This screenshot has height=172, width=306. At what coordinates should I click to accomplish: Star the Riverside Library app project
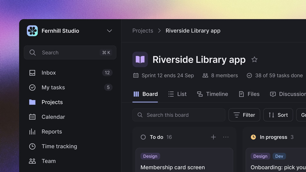point(254,60)
